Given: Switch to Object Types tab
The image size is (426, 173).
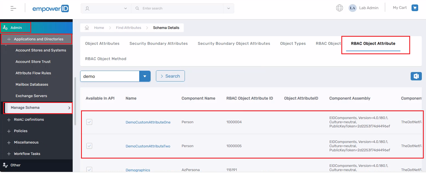Looking at the screenshot, I should coord(293,43).
